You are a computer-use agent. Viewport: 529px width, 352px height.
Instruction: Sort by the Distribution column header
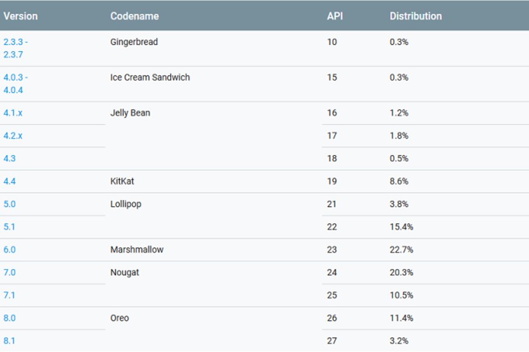point(415,16)
